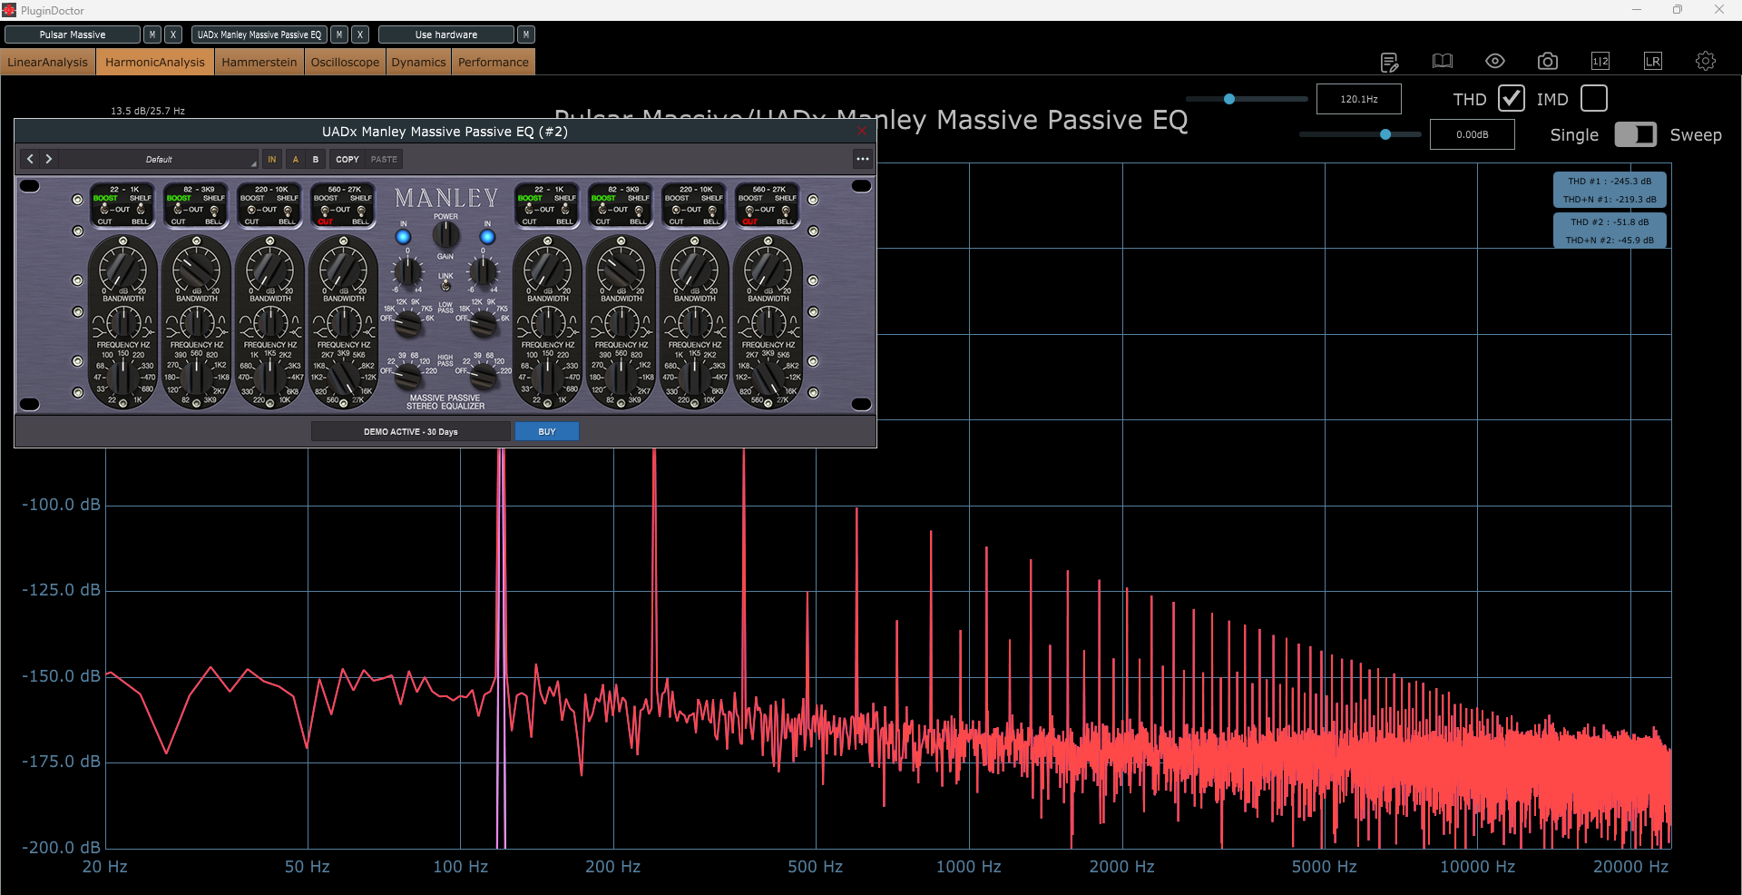Click the 1|2 plugin compare icon
Image resolution: width=1742 pixels, height=895 pixels.
[x=1600, y=61]
